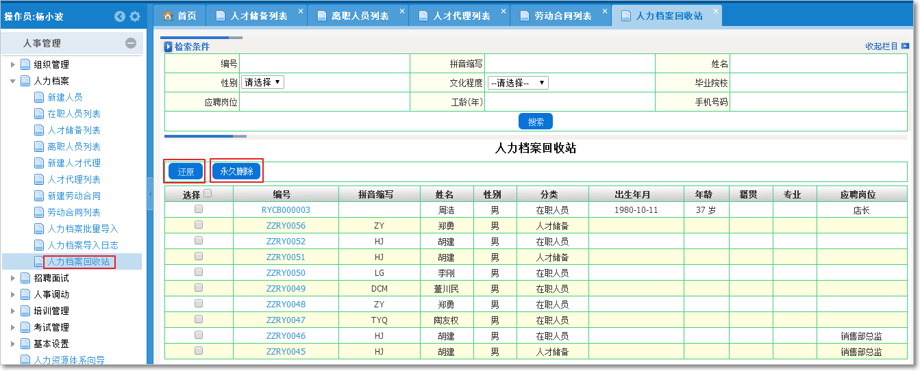Click document icon of 新建人才代理
920x371 pixels.
coord(39,163)
